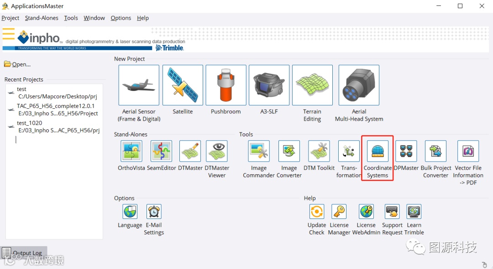Run Update Check
This screenshot has width=493, height=269.
pyautogui.click(x=317, y=212)
